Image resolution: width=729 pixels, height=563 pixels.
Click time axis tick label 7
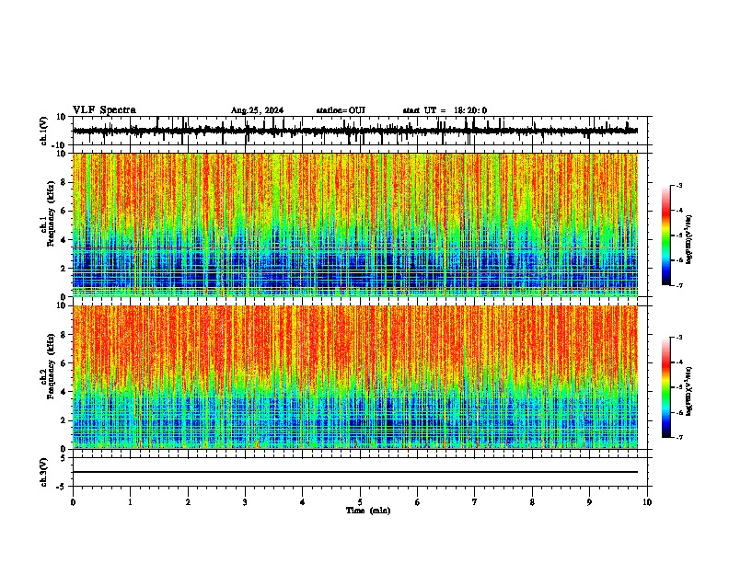(x=475, y=502)
